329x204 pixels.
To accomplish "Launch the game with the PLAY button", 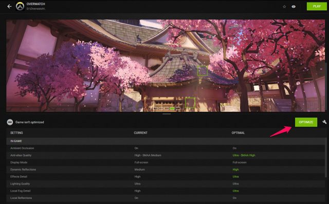I will pos(317,7).
